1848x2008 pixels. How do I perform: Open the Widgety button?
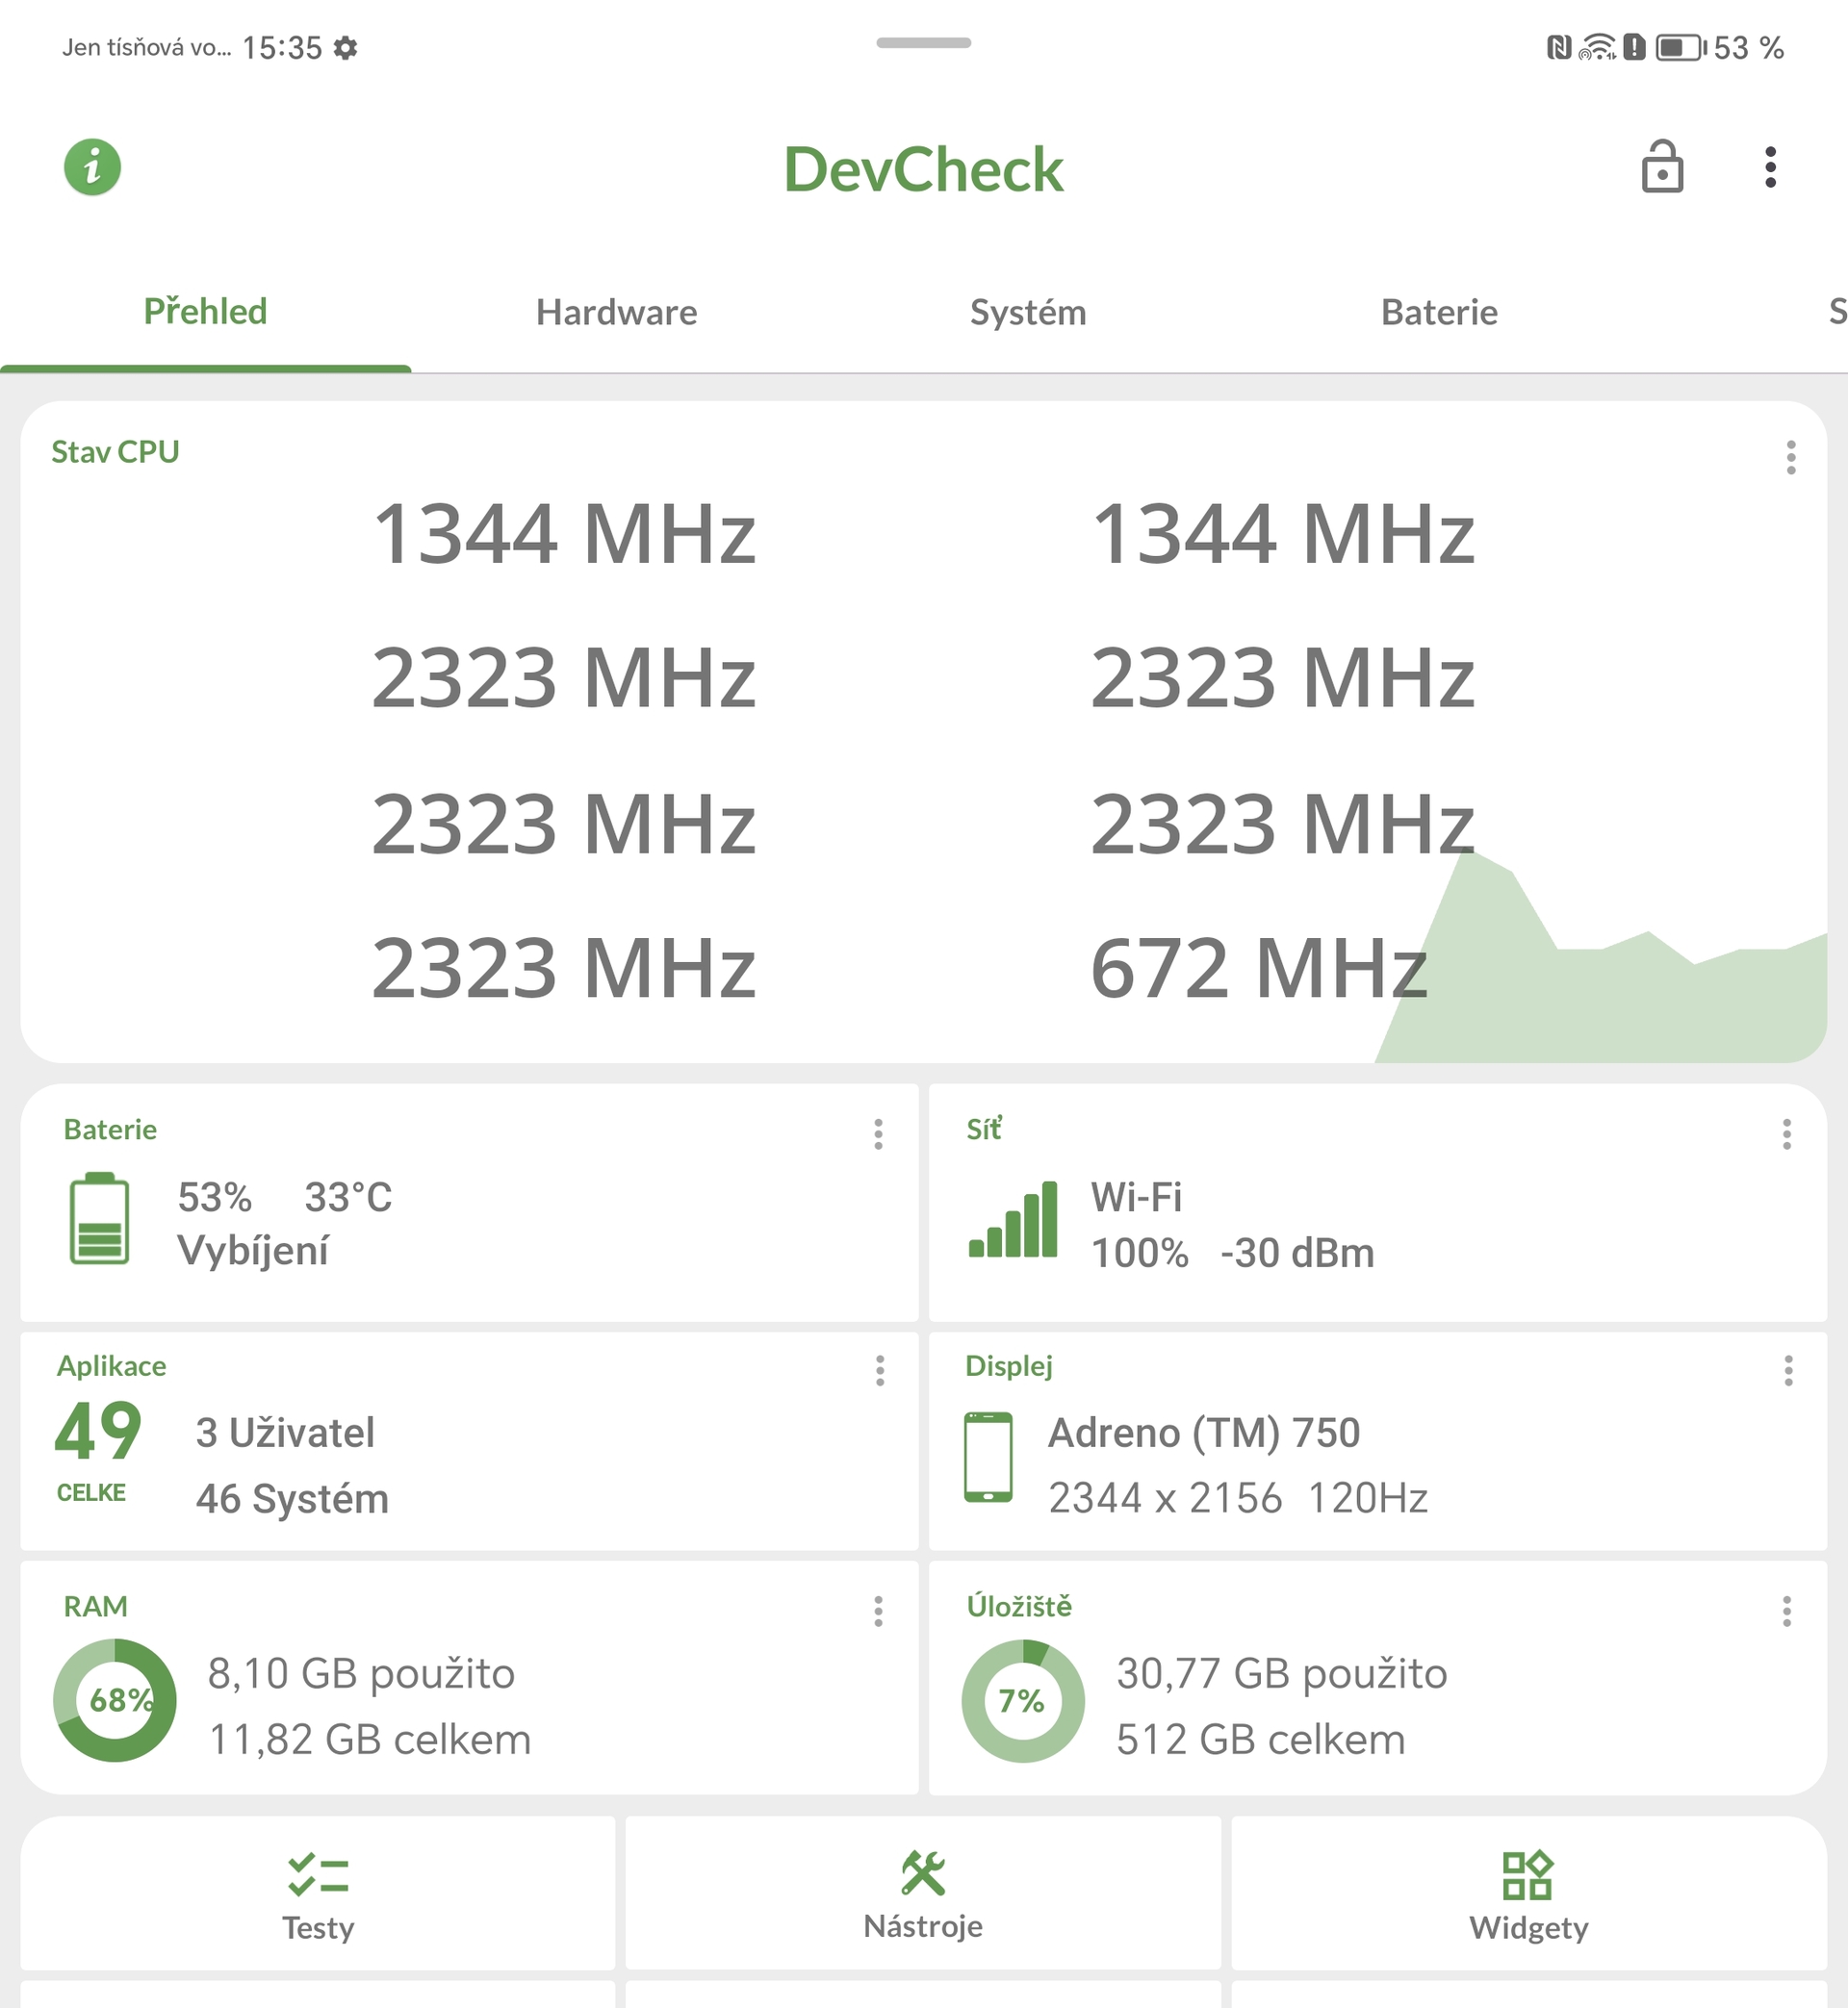click(1528, 1894)
